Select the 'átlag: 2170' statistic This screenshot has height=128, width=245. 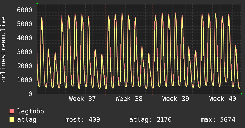150,120
